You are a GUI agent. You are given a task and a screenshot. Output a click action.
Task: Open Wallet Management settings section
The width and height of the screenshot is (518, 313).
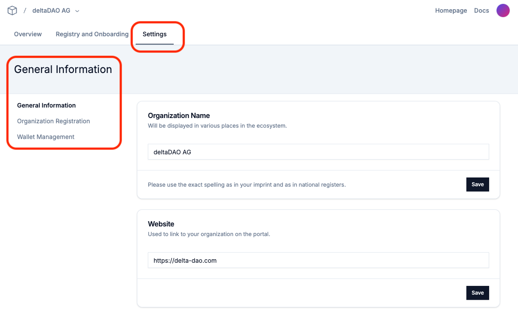(x=45, y=137)
